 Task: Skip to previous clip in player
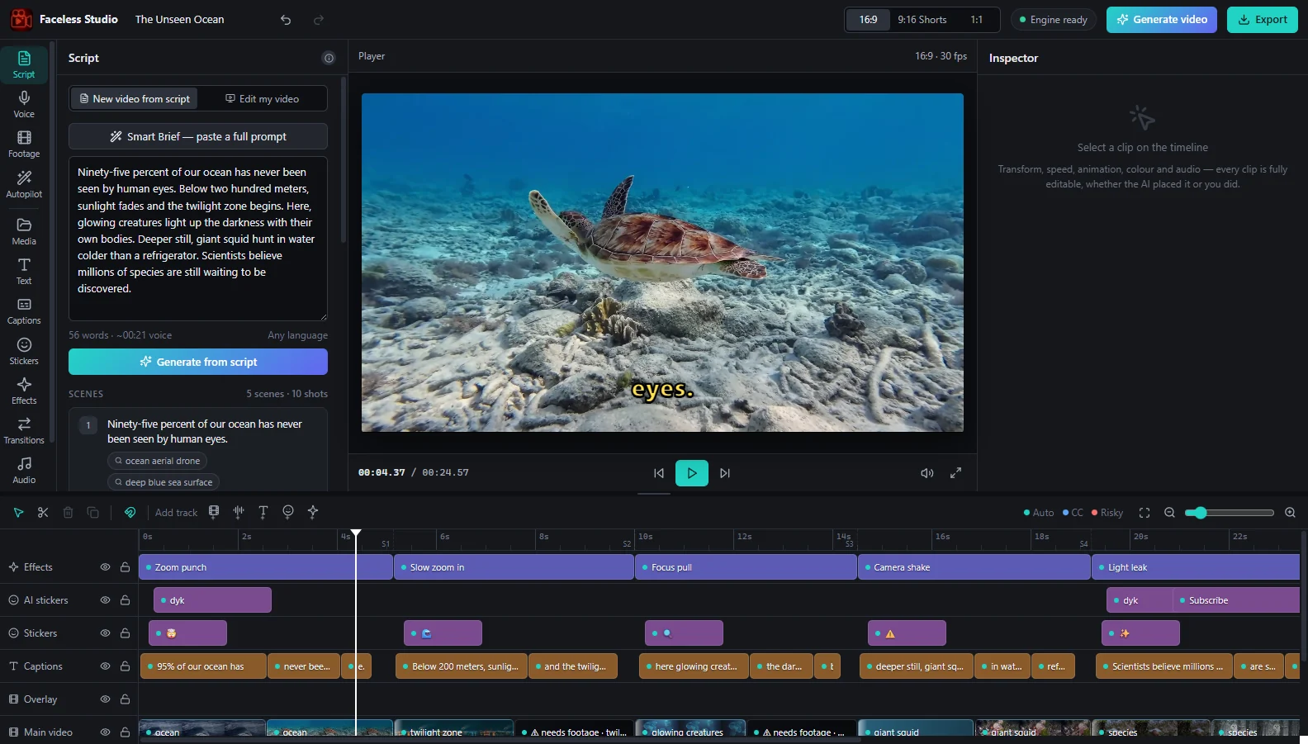click(659, 473)
